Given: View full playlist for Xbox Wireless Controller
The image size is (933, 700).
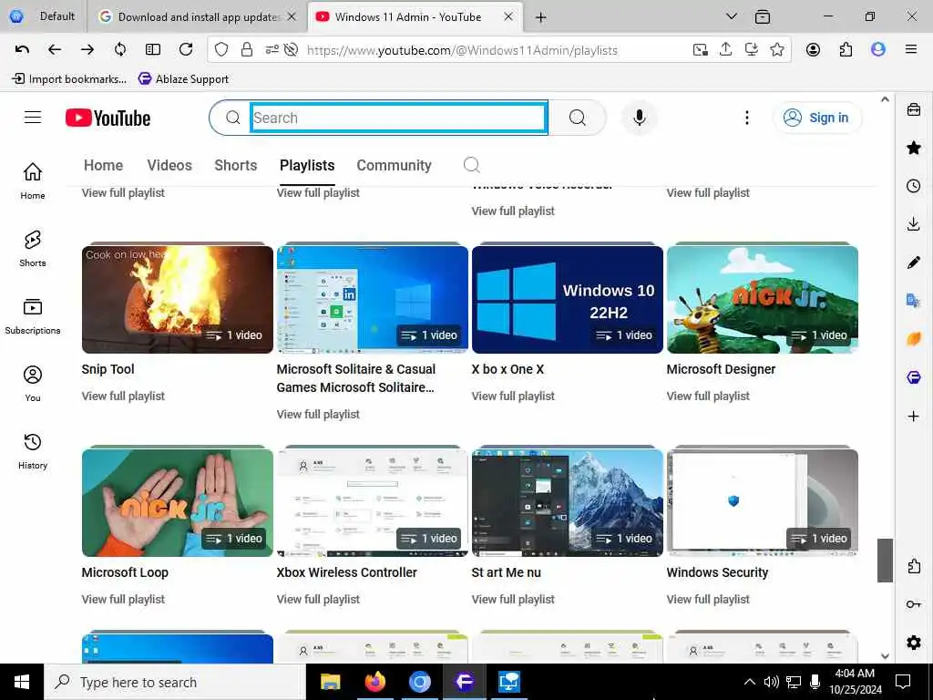Looking at the screenshot, I should [x=318, y=599].
